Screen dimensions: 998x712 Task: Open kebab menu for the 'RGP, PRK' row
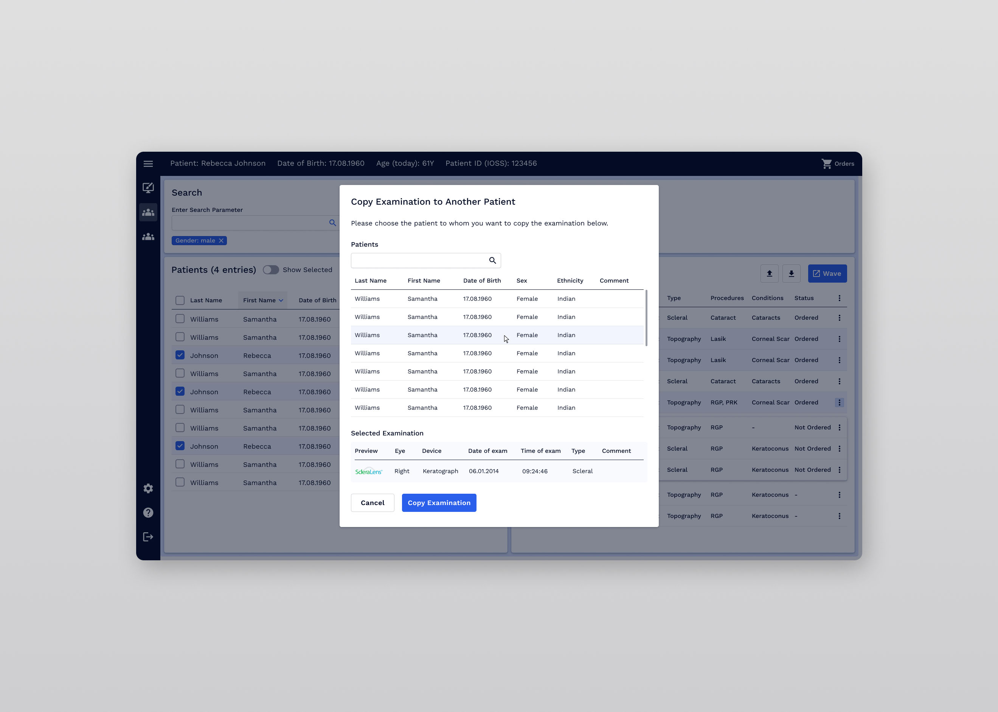click(839, 403)
